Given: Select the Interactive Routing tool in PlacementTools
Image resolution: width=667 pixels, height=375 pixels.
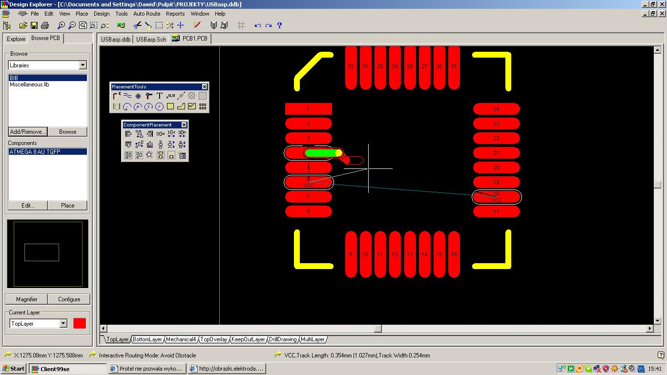Looking at the screenshot, I should pos(116,96).
